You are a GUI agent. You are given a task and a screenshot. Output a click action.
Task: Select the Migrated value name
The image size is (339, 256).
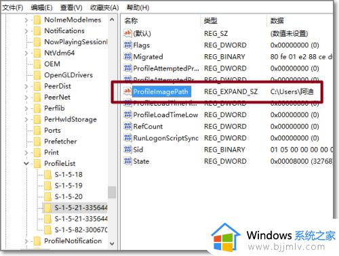click(148, 57)
